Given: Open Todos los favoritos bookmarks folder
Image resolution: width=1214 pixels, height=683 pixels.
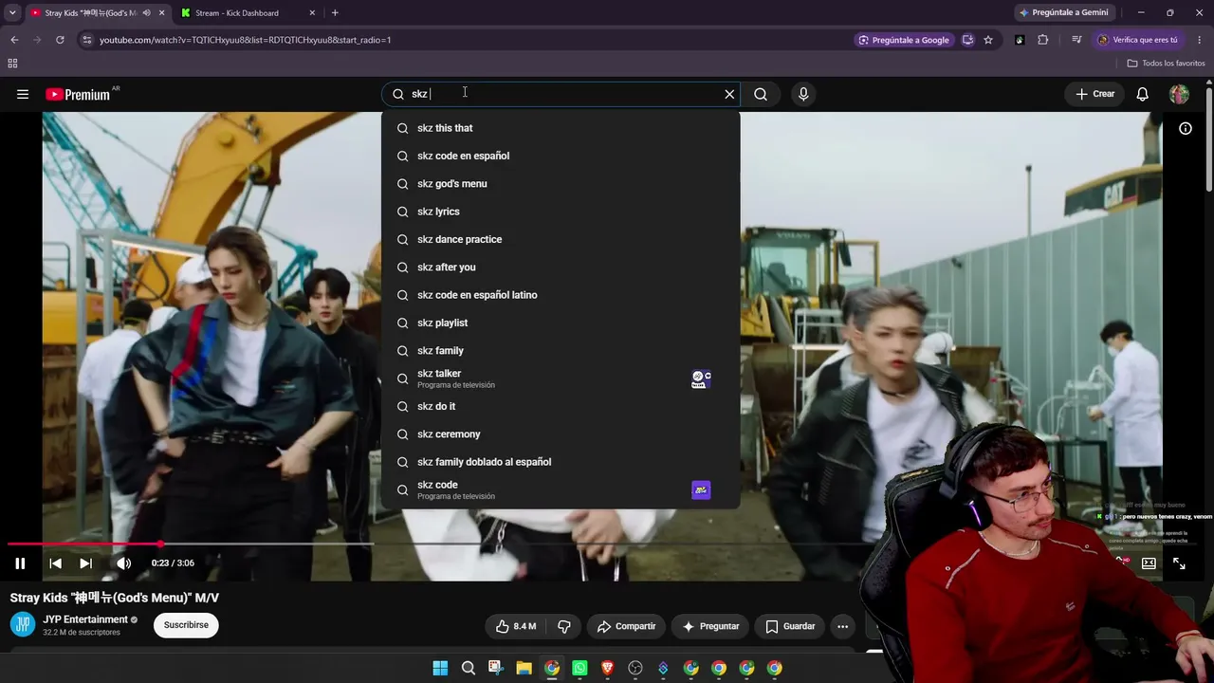Looking at the screenshot, I should (1166, 64).
